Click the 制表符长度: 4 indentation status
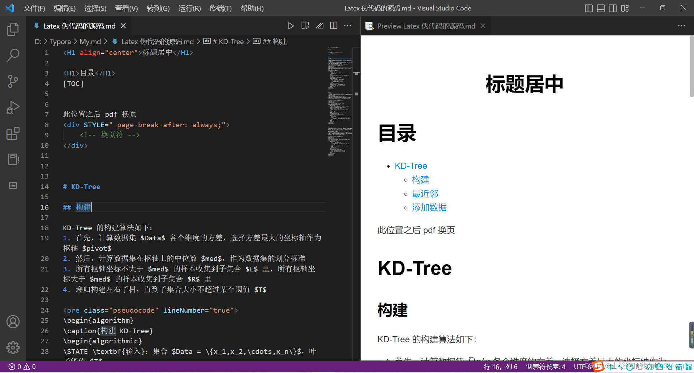Image resolution: width=694 pixels, height=373 pixels. (x=545, y=366)
